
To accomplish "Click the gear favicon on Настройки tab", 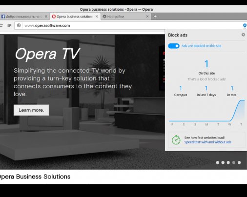I will 104,17.
